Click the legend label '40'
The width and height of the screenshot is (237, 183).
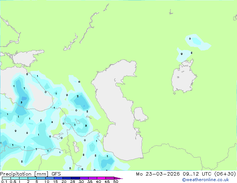(98, 182)
